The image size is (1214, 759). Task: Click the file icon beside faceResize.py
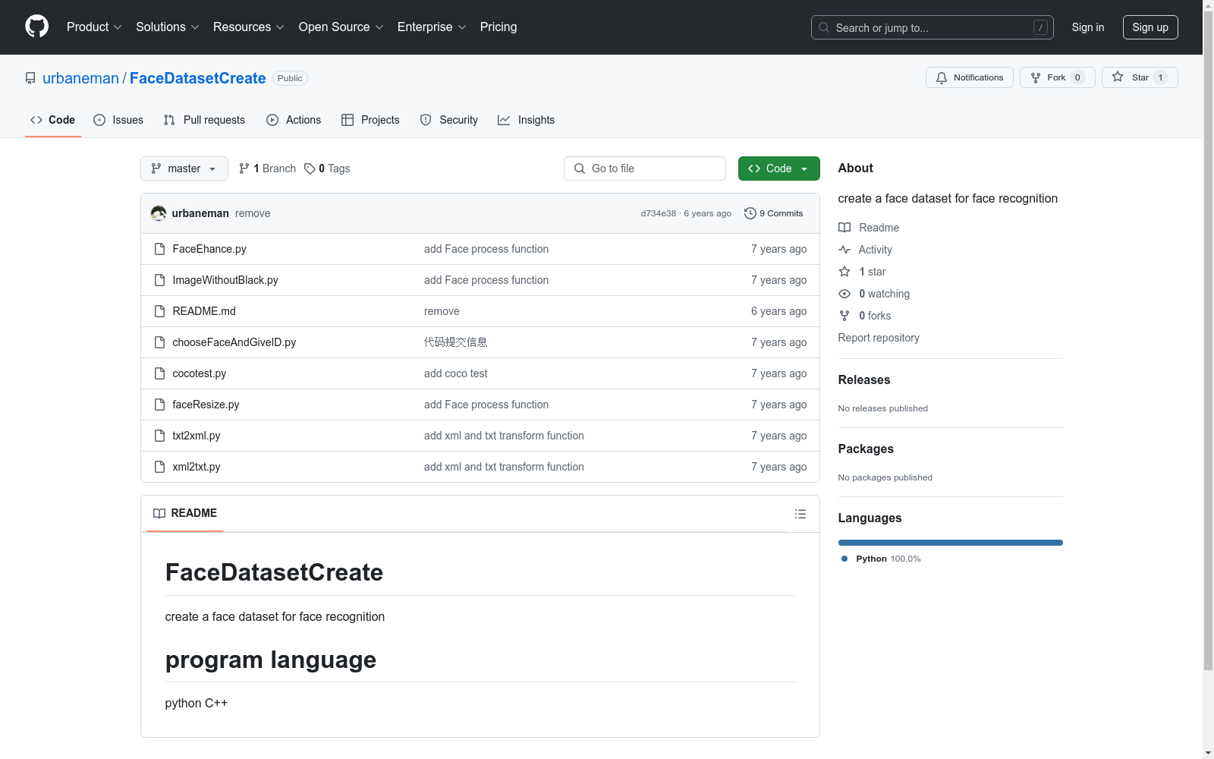pyautogui.click(x=159, y=405)
